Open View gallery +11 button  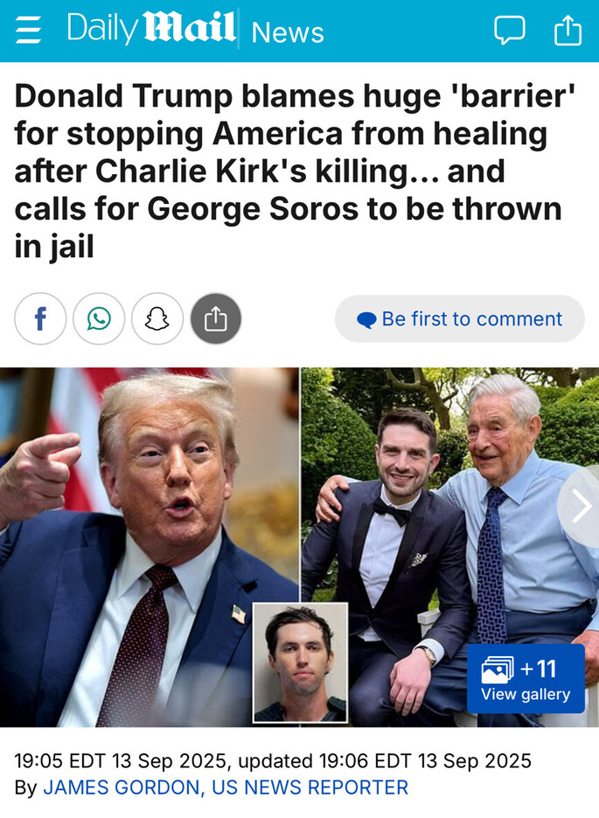[x=526, y=678]
